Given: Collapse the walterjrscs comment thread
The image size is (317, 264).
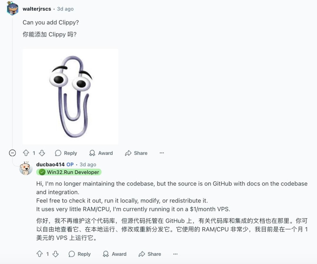Looking at the screenshot, I should (x=12, y=153).
